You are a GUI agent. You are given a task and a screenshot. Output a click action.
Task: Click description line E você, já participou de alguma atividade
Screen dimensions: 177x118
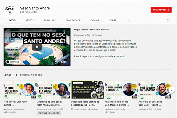100,56
